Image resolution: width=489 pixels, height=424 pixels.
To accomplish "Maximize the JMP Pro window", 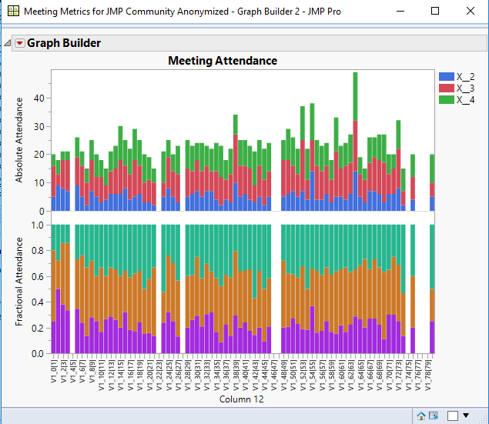I will [434, 12].
